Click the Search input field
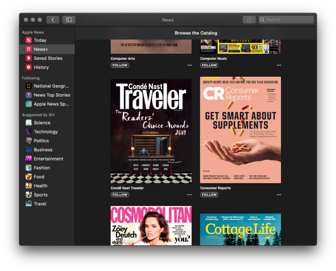This screenshot has height=271, width=336. pyautogui.click(x=286, y=20)
